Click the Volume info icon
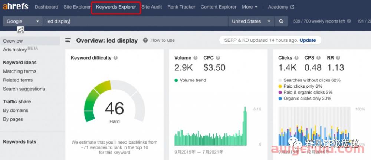The width and height of the screenshot is (371, 160). click(x=196, y=58)
